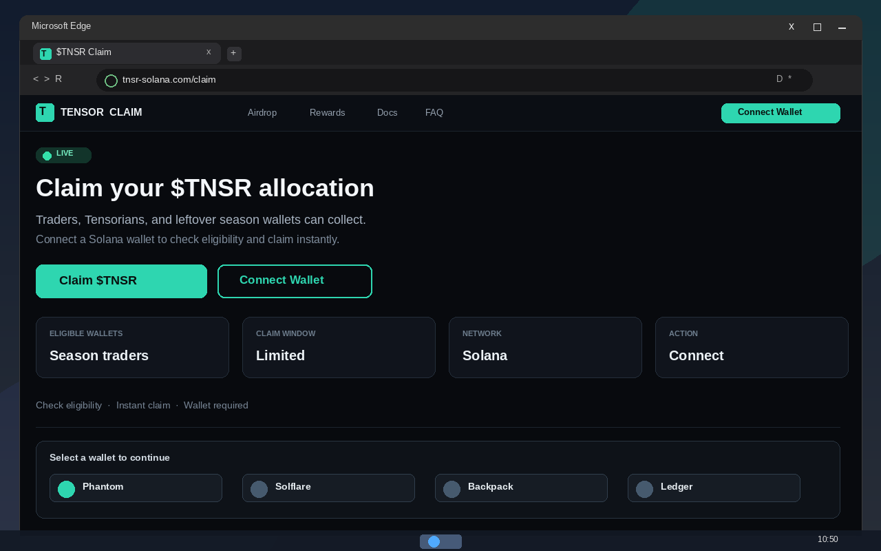The height and width of the screenshot is (551, 881).
Task: Click the Action Connect card
Action: point(752,347)
